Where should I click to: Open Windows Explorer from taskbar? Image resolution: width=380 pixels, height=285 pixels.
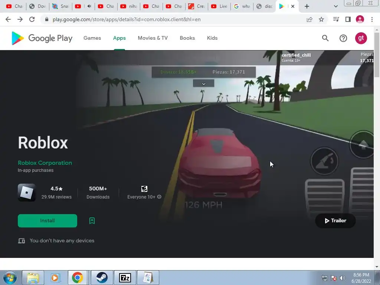(33, 278)
